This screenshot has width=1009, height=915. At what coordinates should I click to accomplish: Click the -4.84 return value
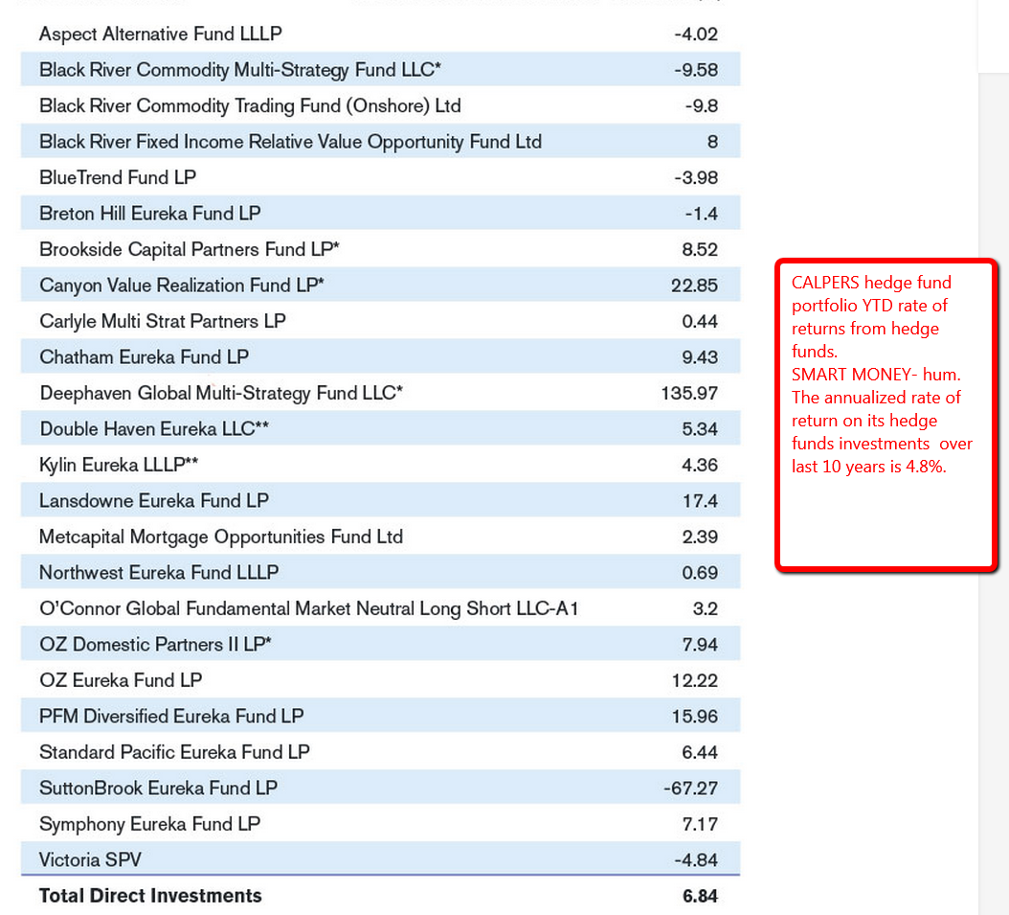pyautogui.click(x=696, y=859)
